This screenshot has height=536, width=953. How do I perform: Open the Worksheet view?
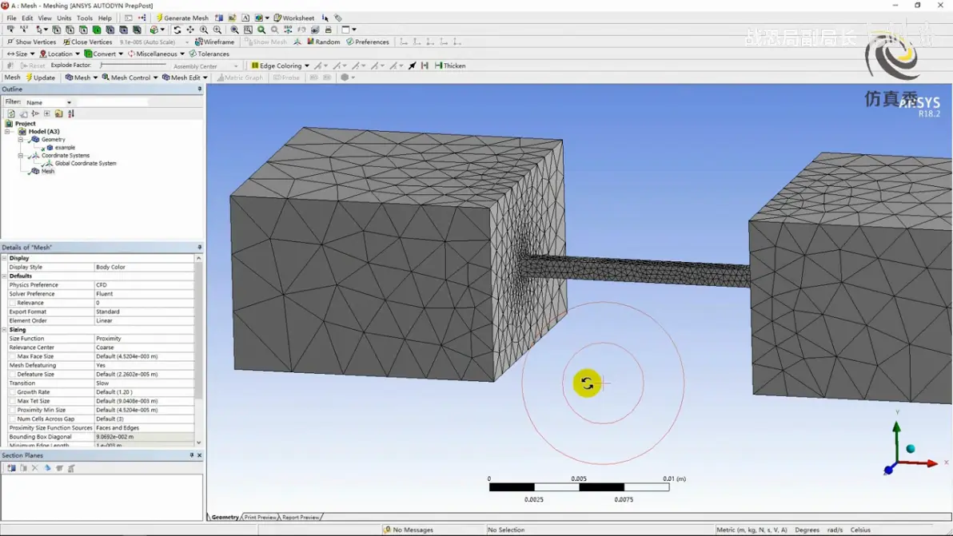click(x=294, y=18)
